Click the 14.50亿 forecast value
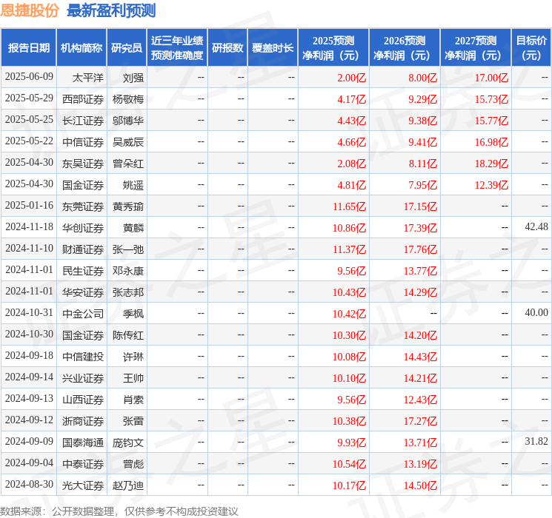The height and width of the screenshot is (518, 552). (420, 485)
